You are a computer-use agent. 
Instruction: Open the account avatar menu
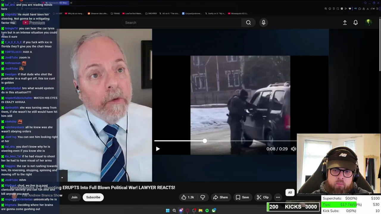coord(368,22)
